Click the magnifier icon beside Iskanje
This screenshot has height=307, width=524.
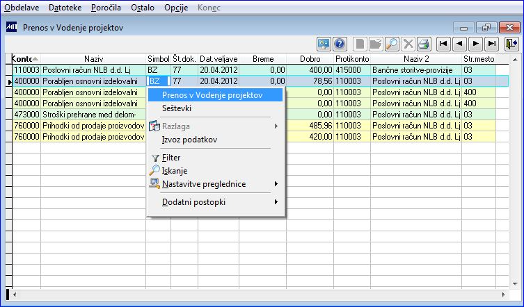154,171
